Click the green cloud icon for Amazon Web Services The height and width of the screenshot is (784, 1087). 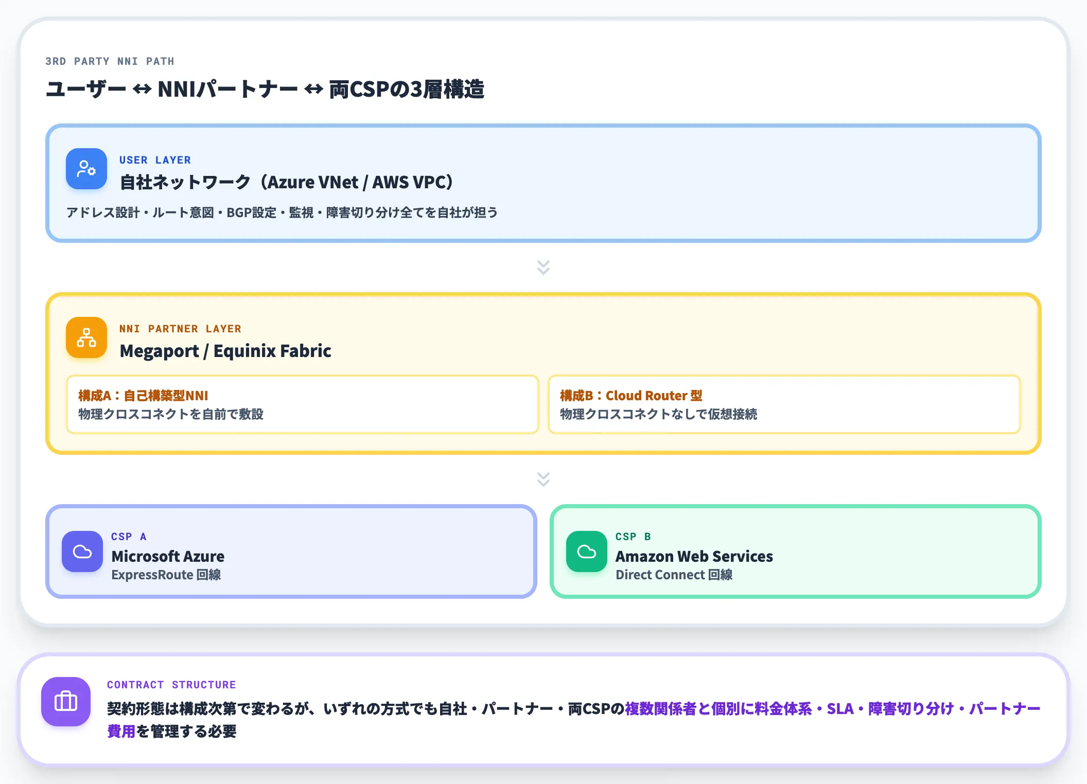pos(587,551)
